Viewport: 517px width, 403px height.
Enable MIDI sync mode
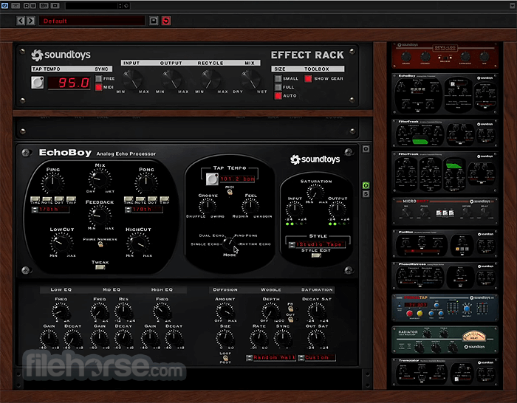pyautogui.click(x=98, y=87)
